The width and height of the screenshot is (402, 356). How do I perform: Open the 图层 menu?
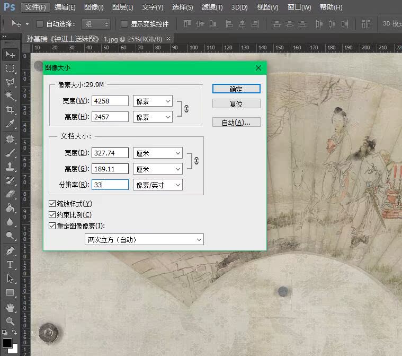122,7
